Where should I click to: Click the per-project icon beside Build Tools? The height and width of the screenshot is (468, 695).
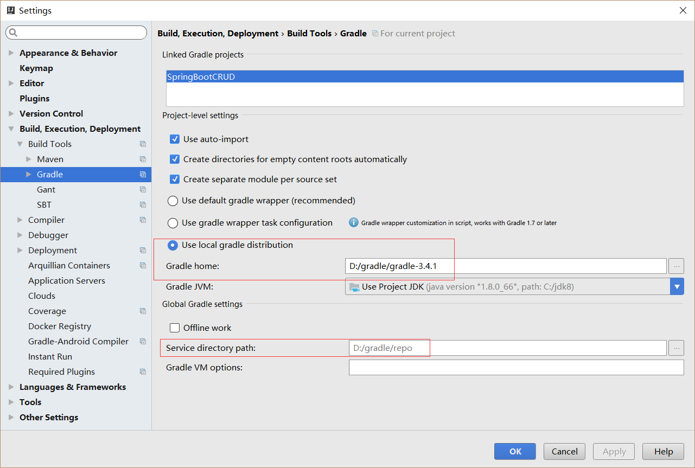click(143, 144)
